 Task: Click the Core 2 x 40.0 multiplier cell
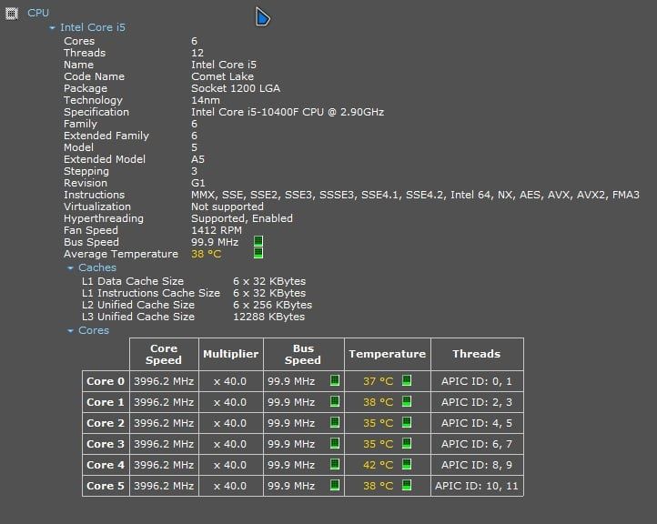pyautogui.click(x=231, y=423)
